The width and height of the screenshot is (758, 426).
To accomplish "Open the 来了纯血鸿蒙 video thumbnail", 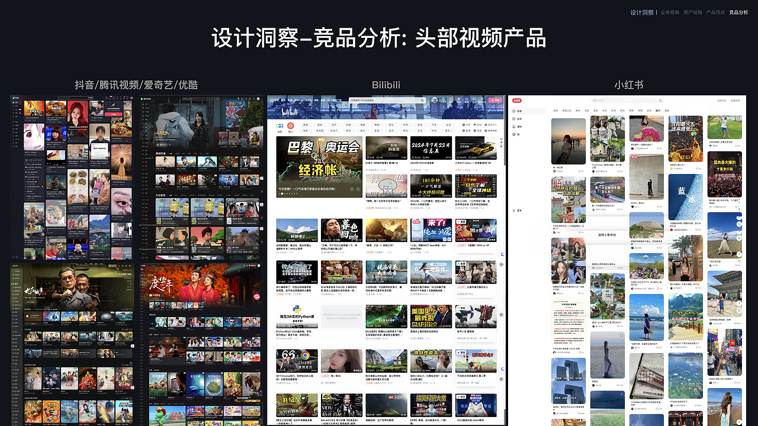I will click(431, 230).
